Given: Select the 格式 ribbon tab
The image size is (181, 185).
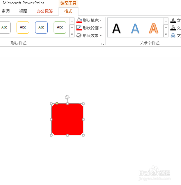Looking at the screenshot, I should [68, 11].
